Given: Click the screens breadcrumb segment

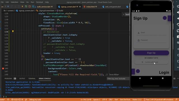Looking at the screenshot, I should (x=11, y=11).
